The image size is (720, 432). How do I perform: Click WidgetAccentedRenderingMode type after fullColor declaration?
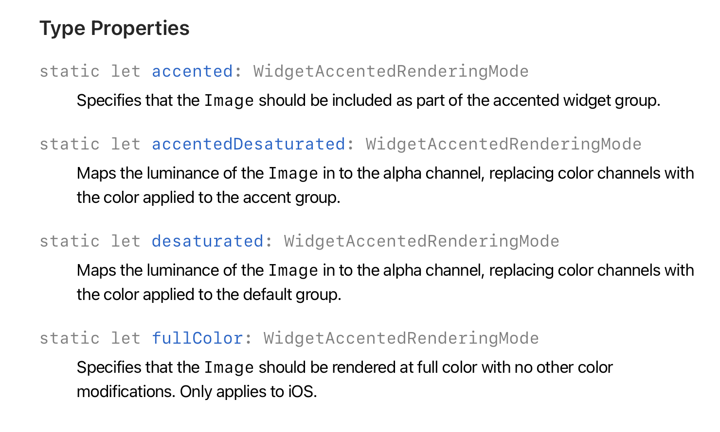tap(401, 338)
